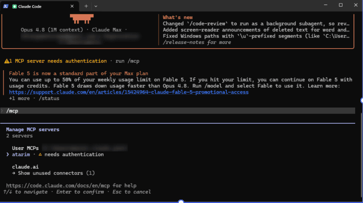Click the selection arrow beside atarim
Image resolution: width=363 pixels, height=203 pixels.
pyautogui.click(x=8, y=154)
